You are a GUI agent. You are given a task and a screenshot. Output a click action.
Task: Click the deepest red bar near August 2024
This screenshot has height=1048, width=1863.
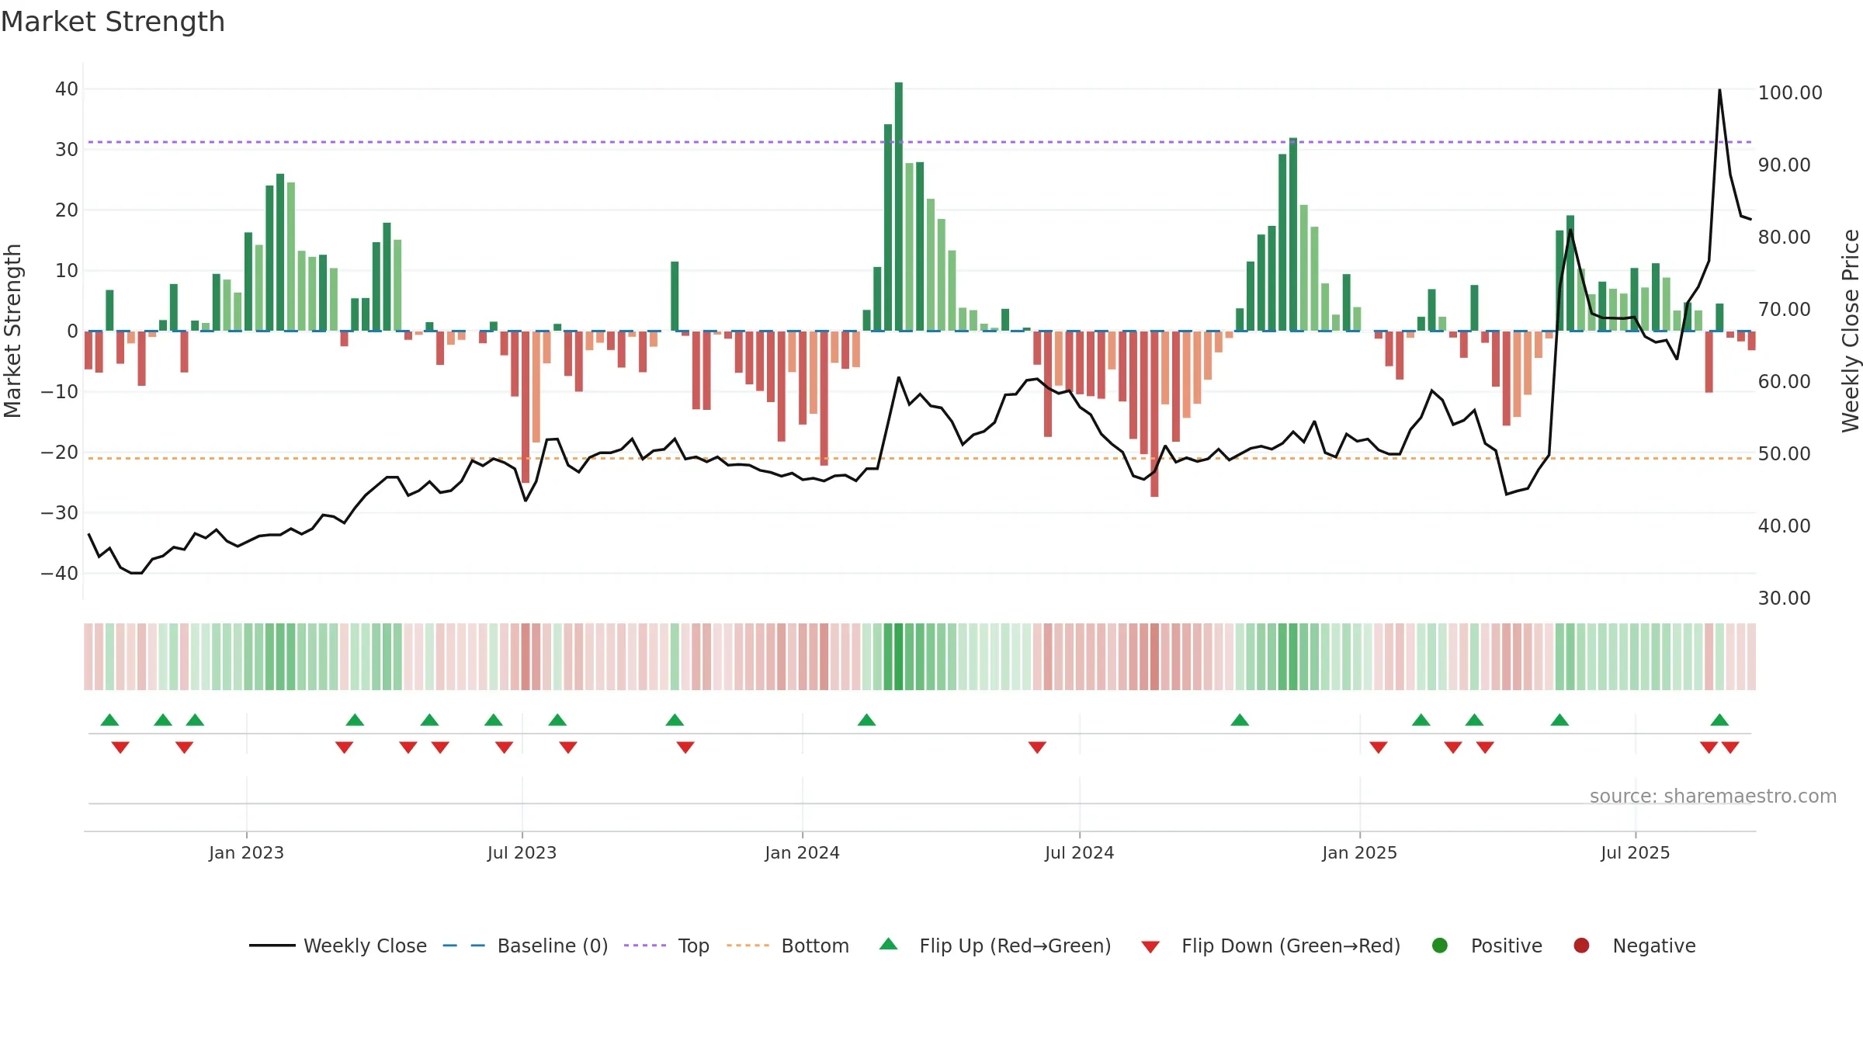1154,414
